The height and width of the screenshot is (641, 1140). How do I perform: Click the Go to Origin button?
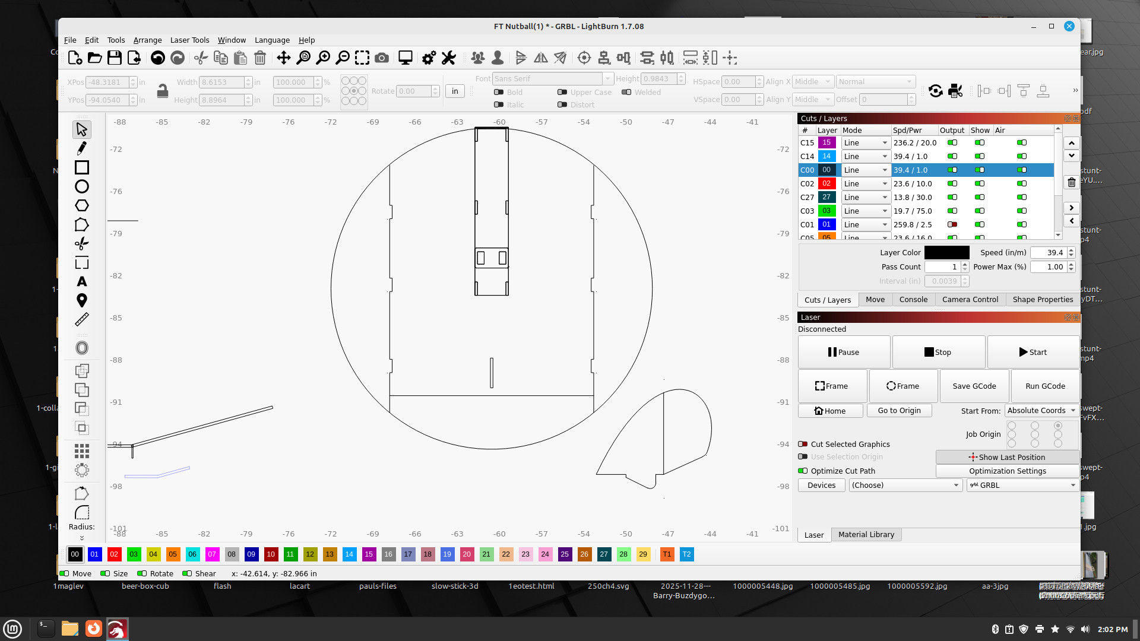899,410
